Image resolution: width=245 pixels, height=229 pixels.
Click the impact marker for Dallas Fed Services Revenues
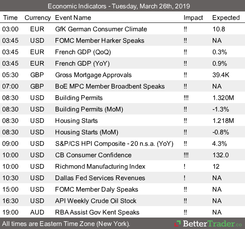[x=185, y=178]
